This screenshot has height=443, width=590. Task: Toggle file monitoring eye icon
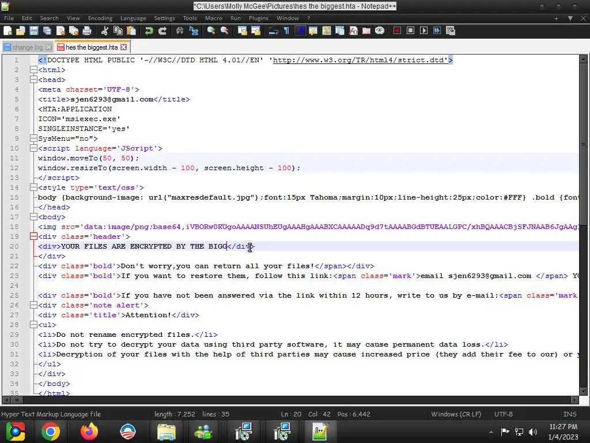coord(380,31)
